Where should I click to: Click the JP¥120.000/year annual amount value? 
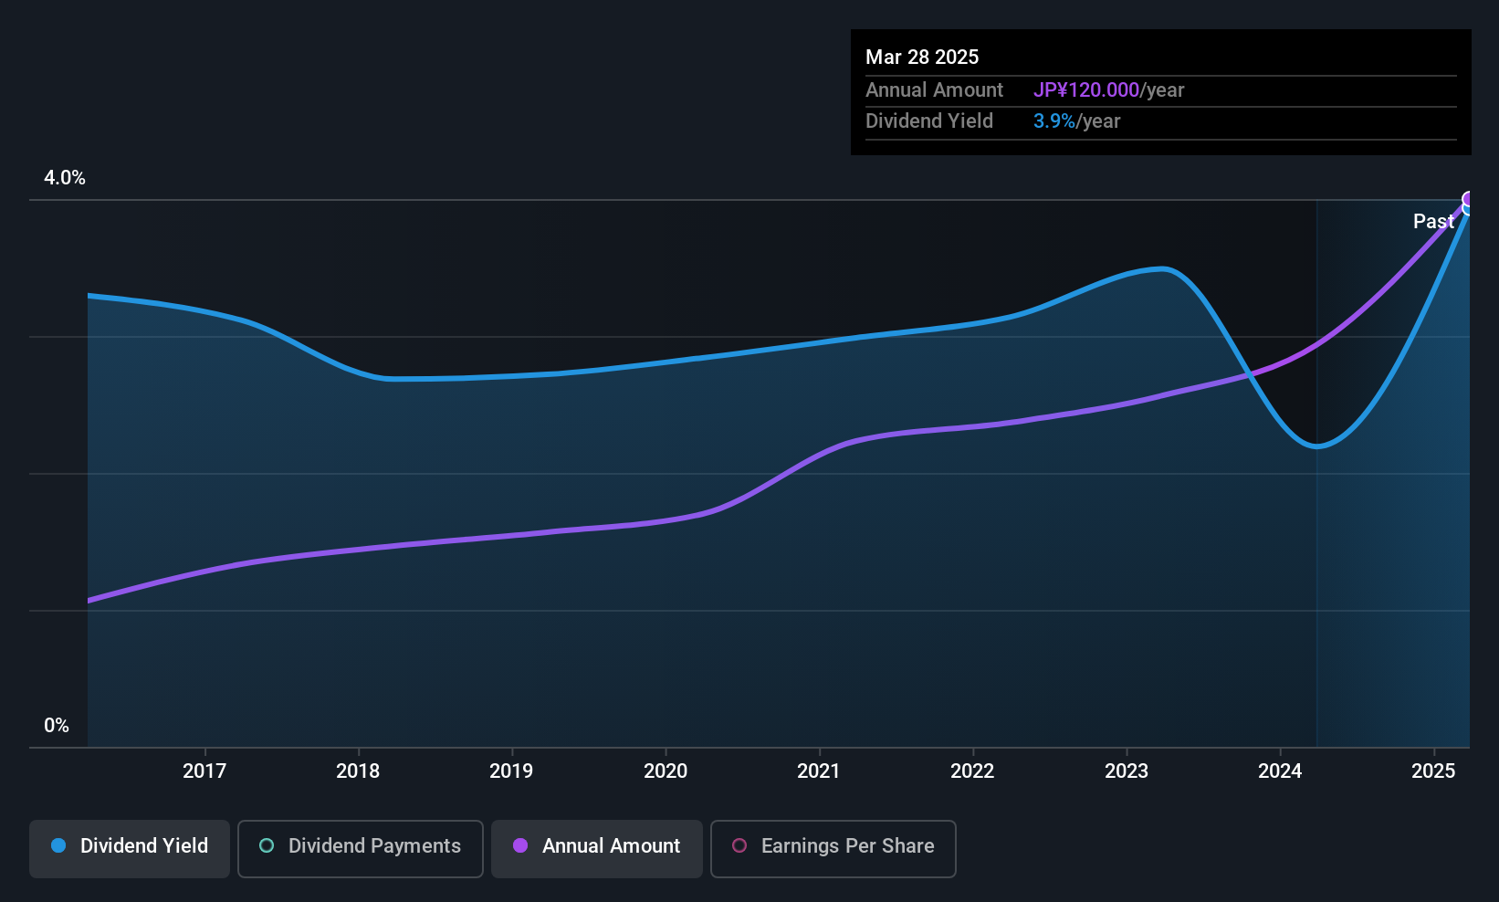click(x=1108, y=90)
